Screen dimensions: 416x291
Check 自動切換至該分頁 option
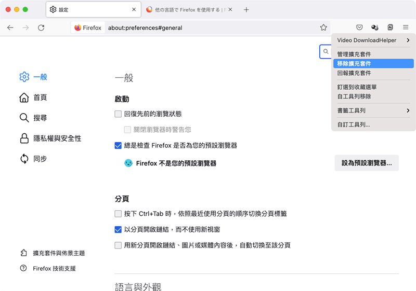pyautogui.click(x=118, y=245)
